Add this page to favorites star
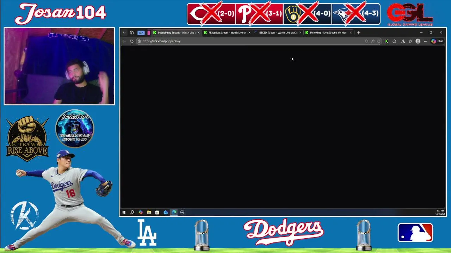The height and width of the screenshot is (253, 451). (x=379, y=41)
